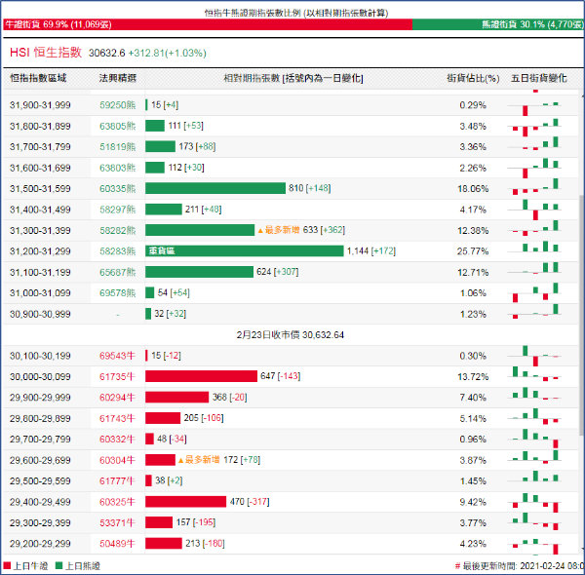The image size is (585, 575).
Task: Click value 624 [+307]
Action: [277, 272]
